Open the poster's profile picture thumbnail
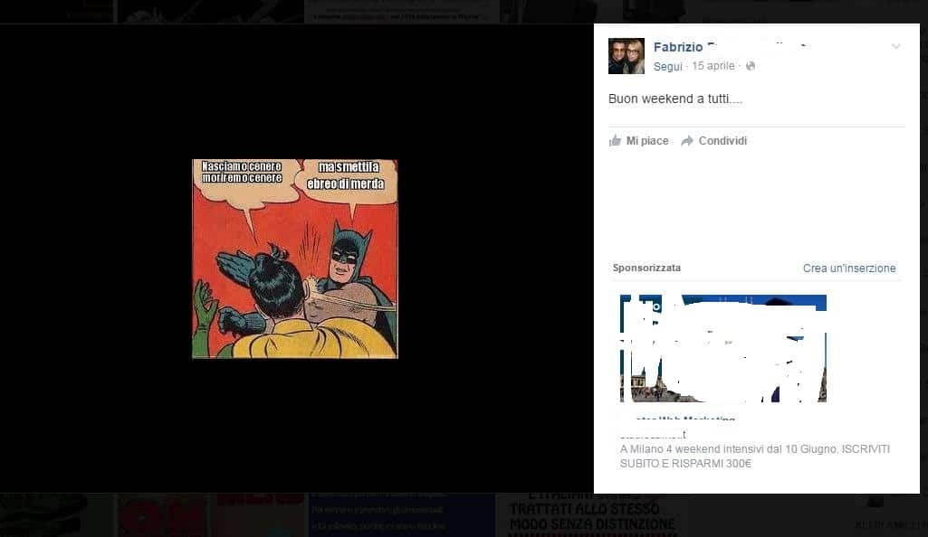This screenshot has height=537, width=928. click(x=626, y=56)
